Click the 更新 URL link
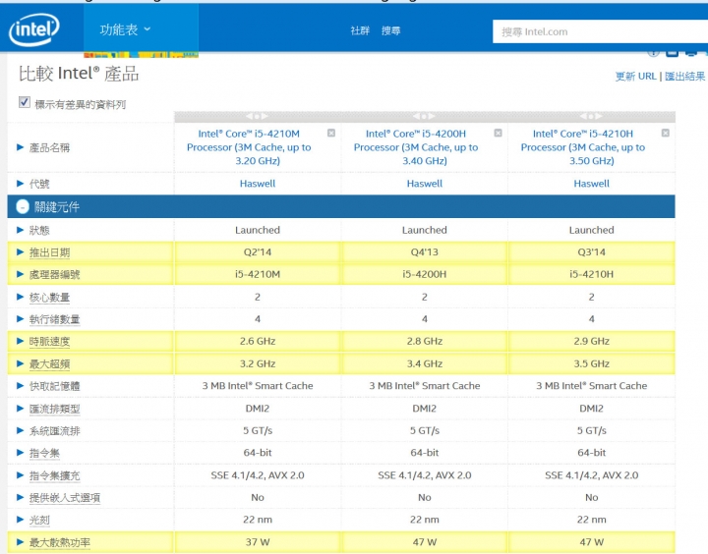This screenshot has height=554, width=708. point(636,77)
